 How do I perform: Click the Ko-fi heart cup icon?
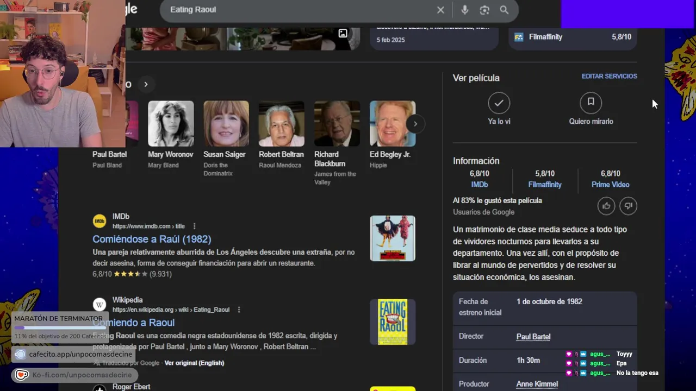click(21, 375)
